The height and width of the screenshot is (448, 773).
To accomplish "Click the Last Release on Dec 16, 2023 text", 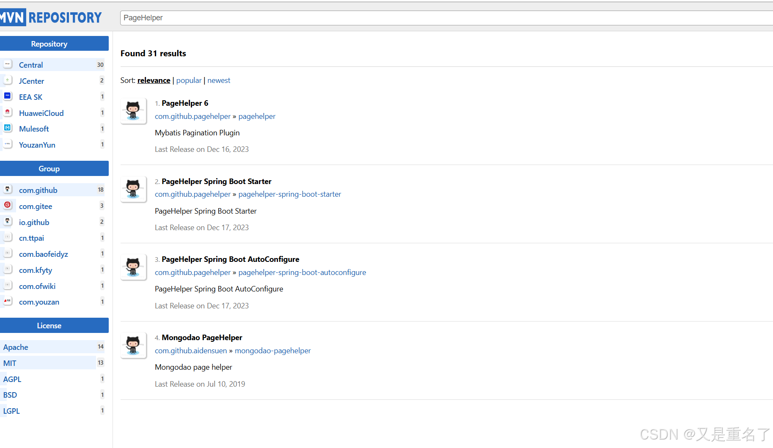I will (202, 149).
